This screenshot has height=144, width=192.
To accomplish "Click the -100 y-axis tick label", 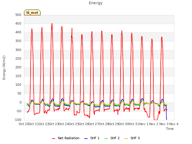I will pyautogui.click(x=18, y=120).
